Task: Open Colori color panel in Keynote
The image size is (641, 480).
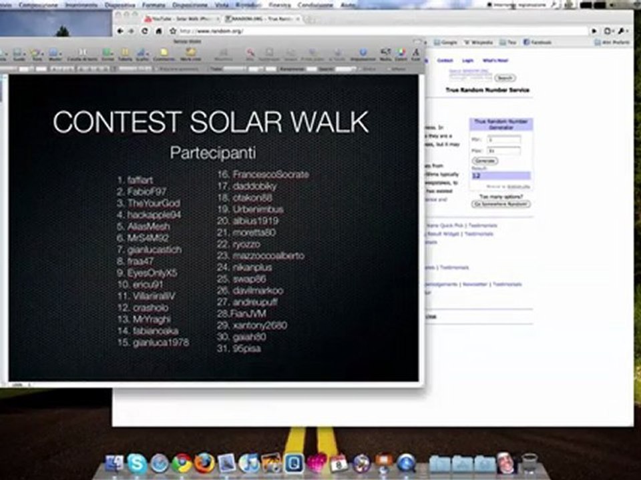Action: click(x=401, y=55)
